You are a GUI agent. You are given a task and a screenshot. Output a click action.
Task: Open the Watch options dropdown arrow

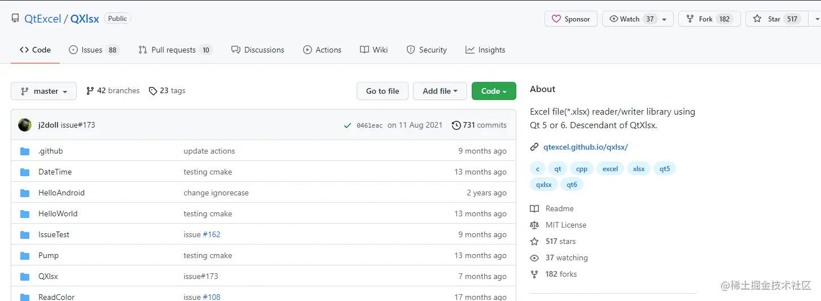click(x=665, y=19)
